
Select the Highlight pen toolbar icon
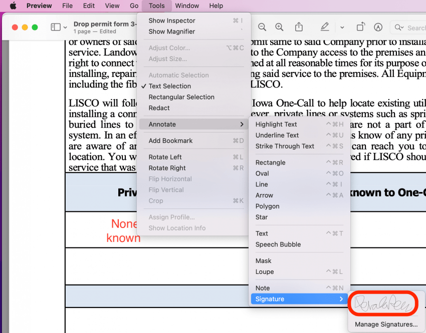[x=325, y=27]
